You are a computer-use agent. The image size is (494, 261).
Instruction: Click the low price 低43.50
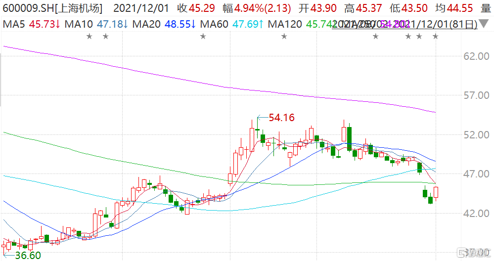pos(408,8)
